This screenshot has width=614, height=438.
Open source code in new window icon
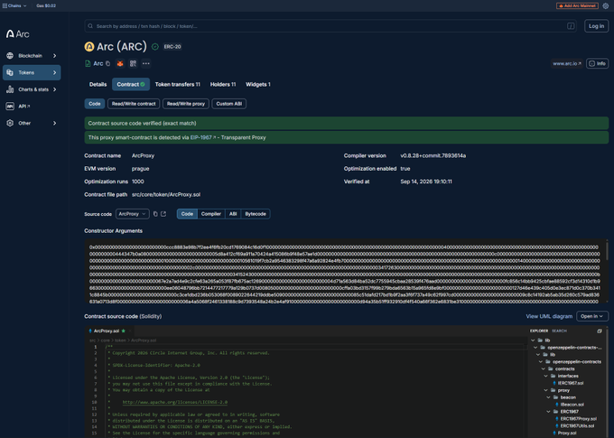point(163,214)
